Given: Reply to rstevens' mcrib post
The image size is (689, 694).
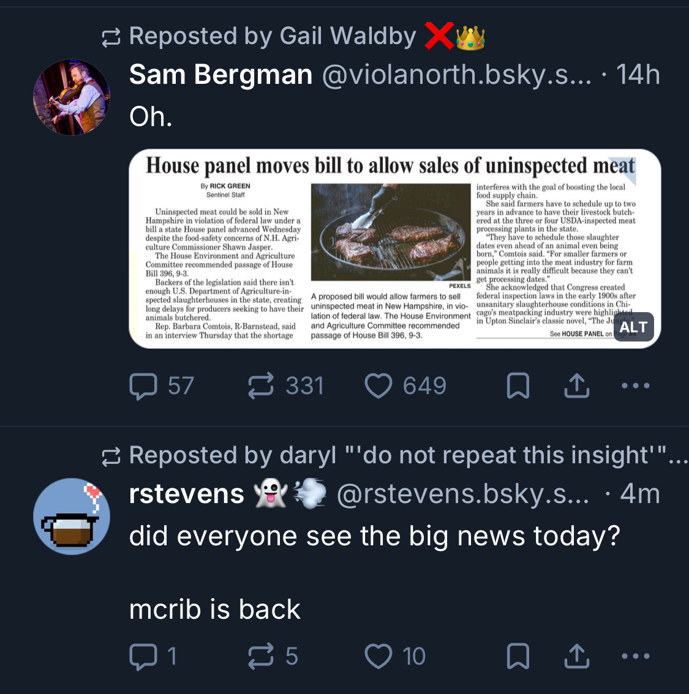Looking at the screenshot, I should [x=144, y=657].
